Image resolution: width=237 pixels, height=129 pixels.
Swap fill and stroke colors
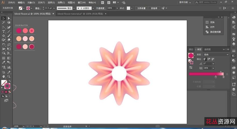(x=10, y=81)
